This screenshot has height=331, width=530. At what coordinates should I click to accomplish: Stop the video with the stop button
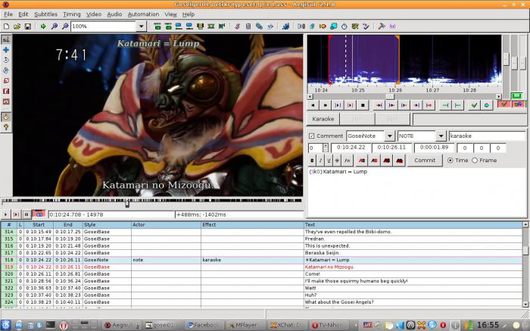pos(26,214)
